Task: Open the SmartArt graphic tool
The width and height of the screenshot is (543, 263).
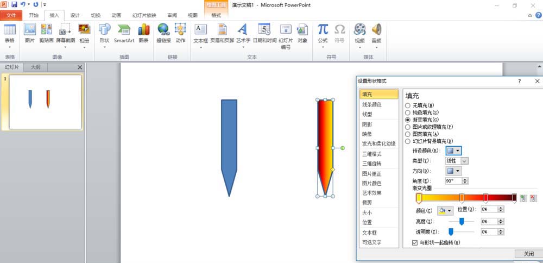Action: click(x=124, y=34)
